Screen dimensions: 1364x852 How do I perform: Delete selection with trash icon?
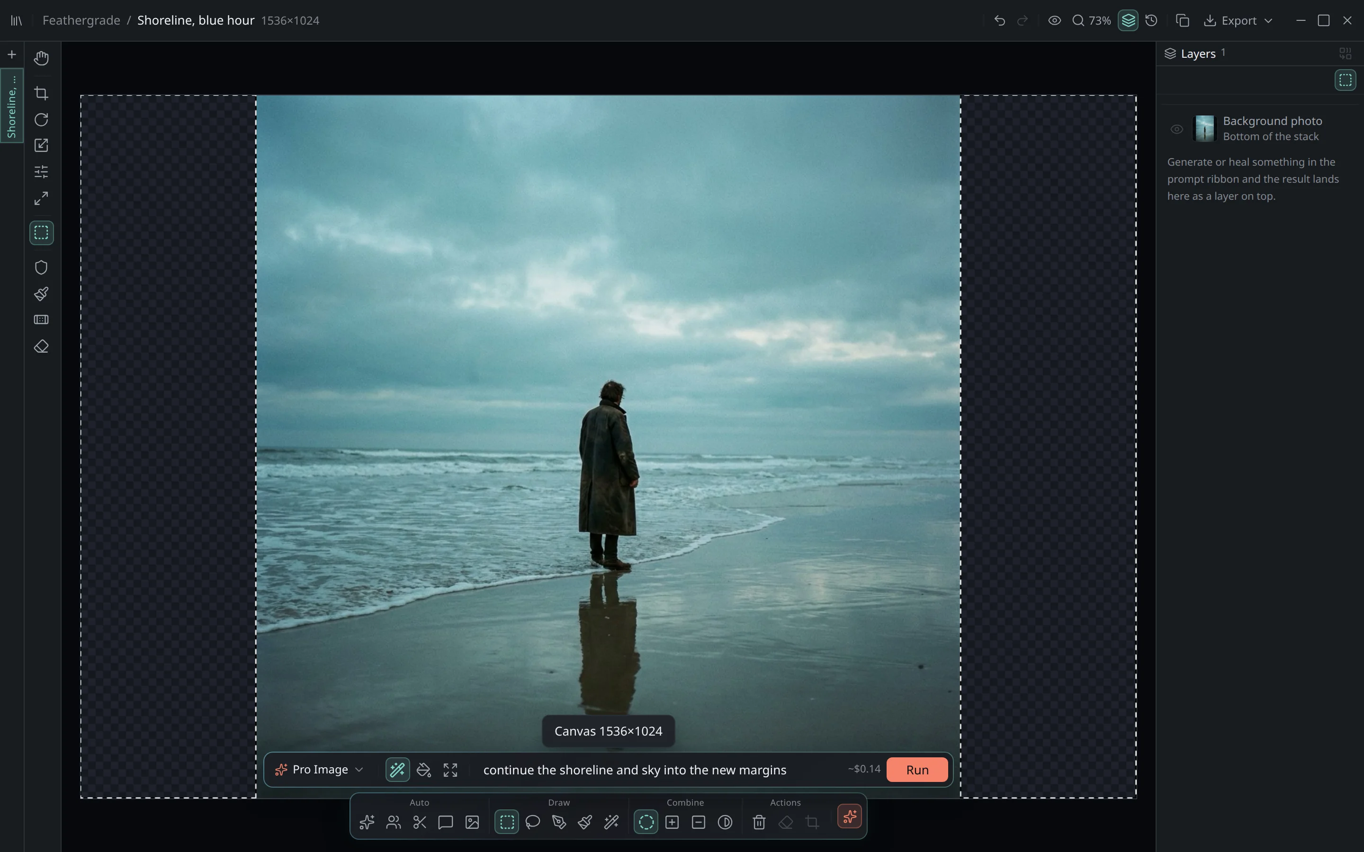pos(759,822)
